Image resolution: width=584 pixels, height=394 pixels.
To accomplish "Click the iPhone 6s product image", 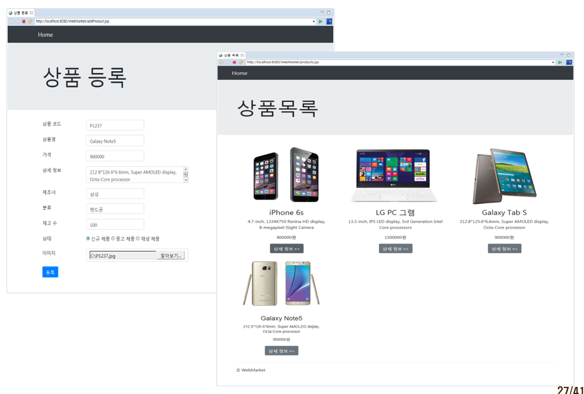I will click(x=286, y=175).
